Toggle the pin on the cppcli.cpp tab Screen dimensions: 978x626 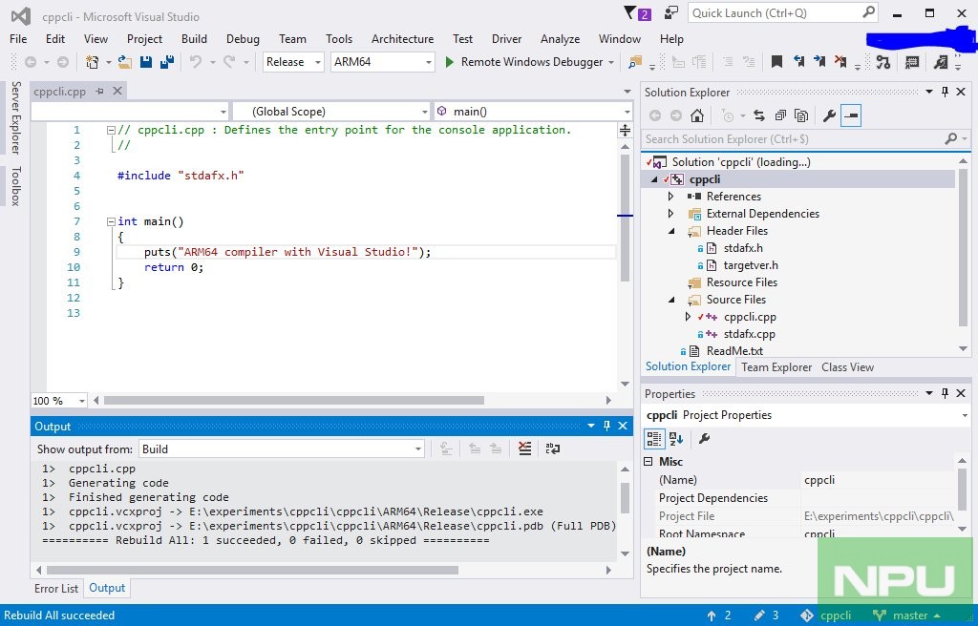pyautogui.click(x=99, y=91)
